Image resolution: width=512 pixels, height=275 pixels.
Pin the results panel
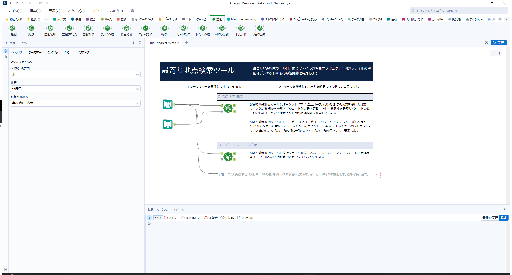click(x=505, y=209)
